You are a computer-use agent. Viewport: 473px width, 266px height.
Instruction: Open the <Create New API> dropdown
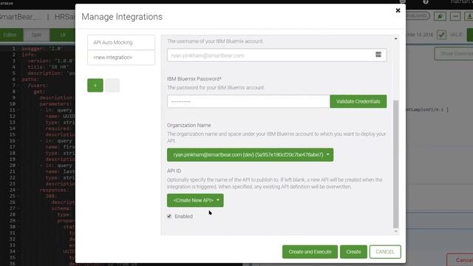(x=195, y=200)
